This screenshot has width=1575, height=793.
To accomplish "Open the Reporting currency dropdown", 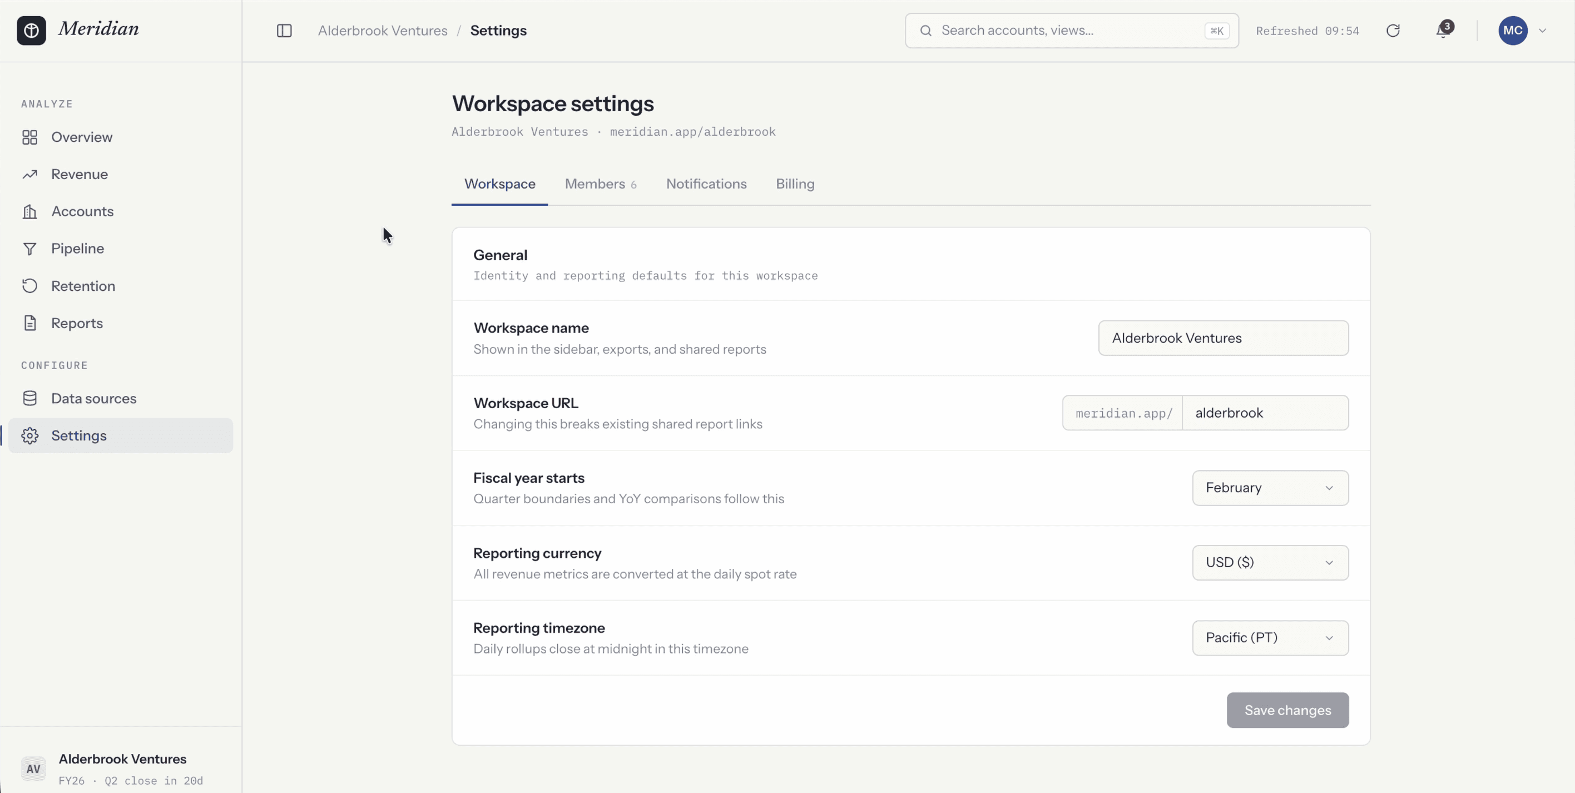I will tap(1271, 563).
